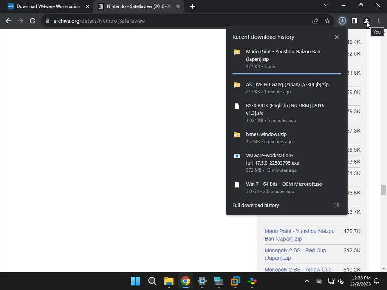The width and height of the screenshot is (387, 290).
Task: Open the share this page icon
Action: (315, 21)
